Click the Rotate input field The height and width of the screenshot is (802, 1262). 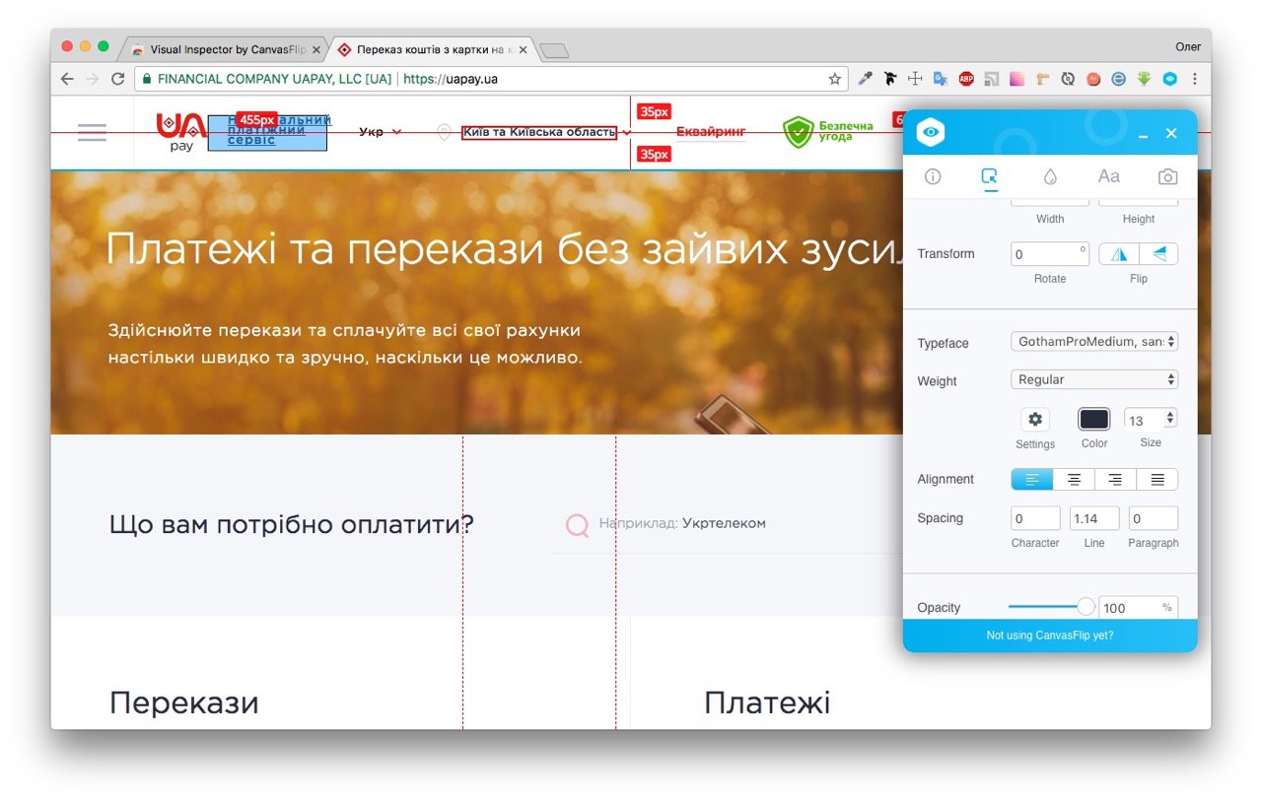(1050, 254)
